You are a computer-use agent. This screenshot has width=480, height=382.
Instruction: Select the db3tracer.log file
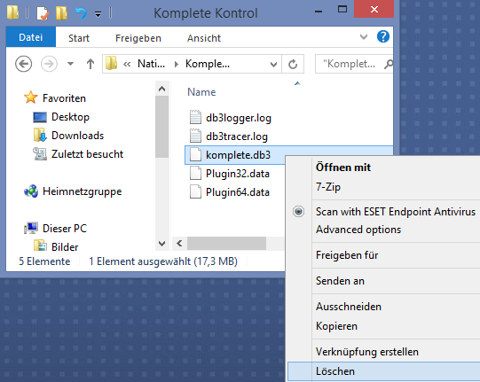click(237, 136)
